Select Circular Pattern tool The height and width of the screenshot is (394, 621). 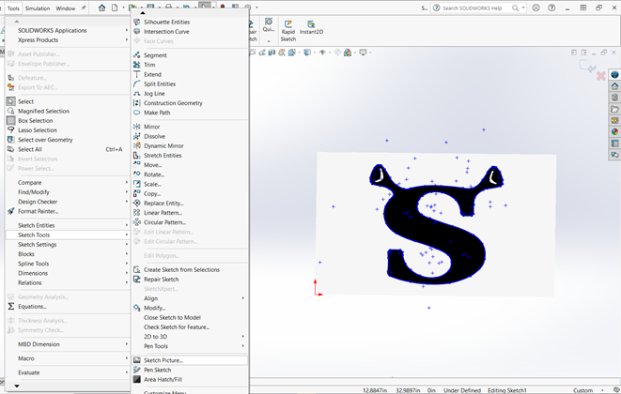click(x=190, y=222)
